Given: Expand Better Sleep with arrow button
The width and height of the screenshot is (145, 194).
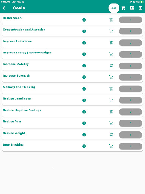Looking at the screenshot, I should pos(131,20).
